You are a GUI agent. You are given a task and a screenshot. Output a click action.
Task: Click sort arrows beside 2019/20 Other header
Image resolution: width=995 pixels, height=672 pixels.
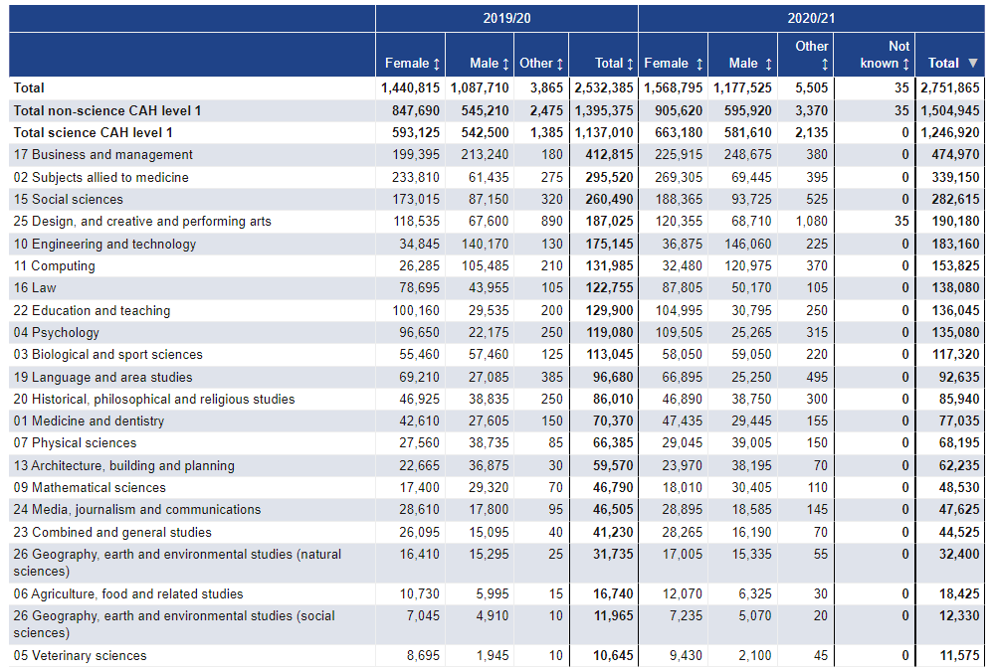(x=560, y=64)
